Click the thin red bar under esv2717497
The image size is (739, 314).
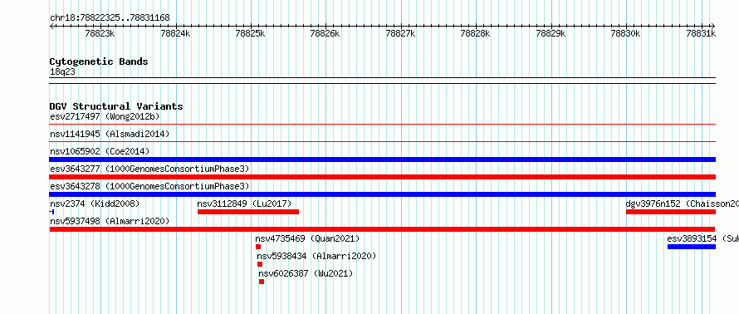pyautogui.click(x=383, y=125)
